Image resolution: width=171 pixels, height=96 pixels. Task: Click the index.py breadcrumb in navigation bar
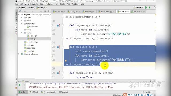tap(41, 8)
